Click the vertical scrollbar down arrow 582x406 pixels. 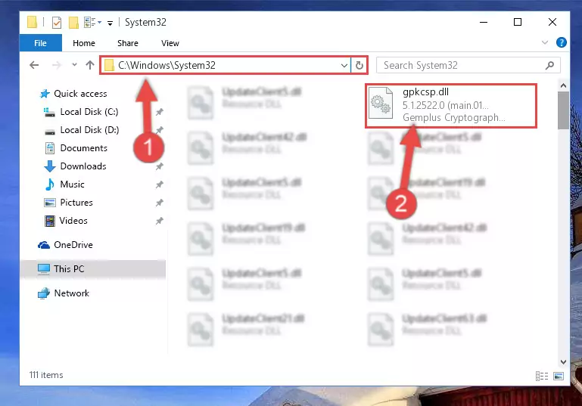(x=563, y=362)
